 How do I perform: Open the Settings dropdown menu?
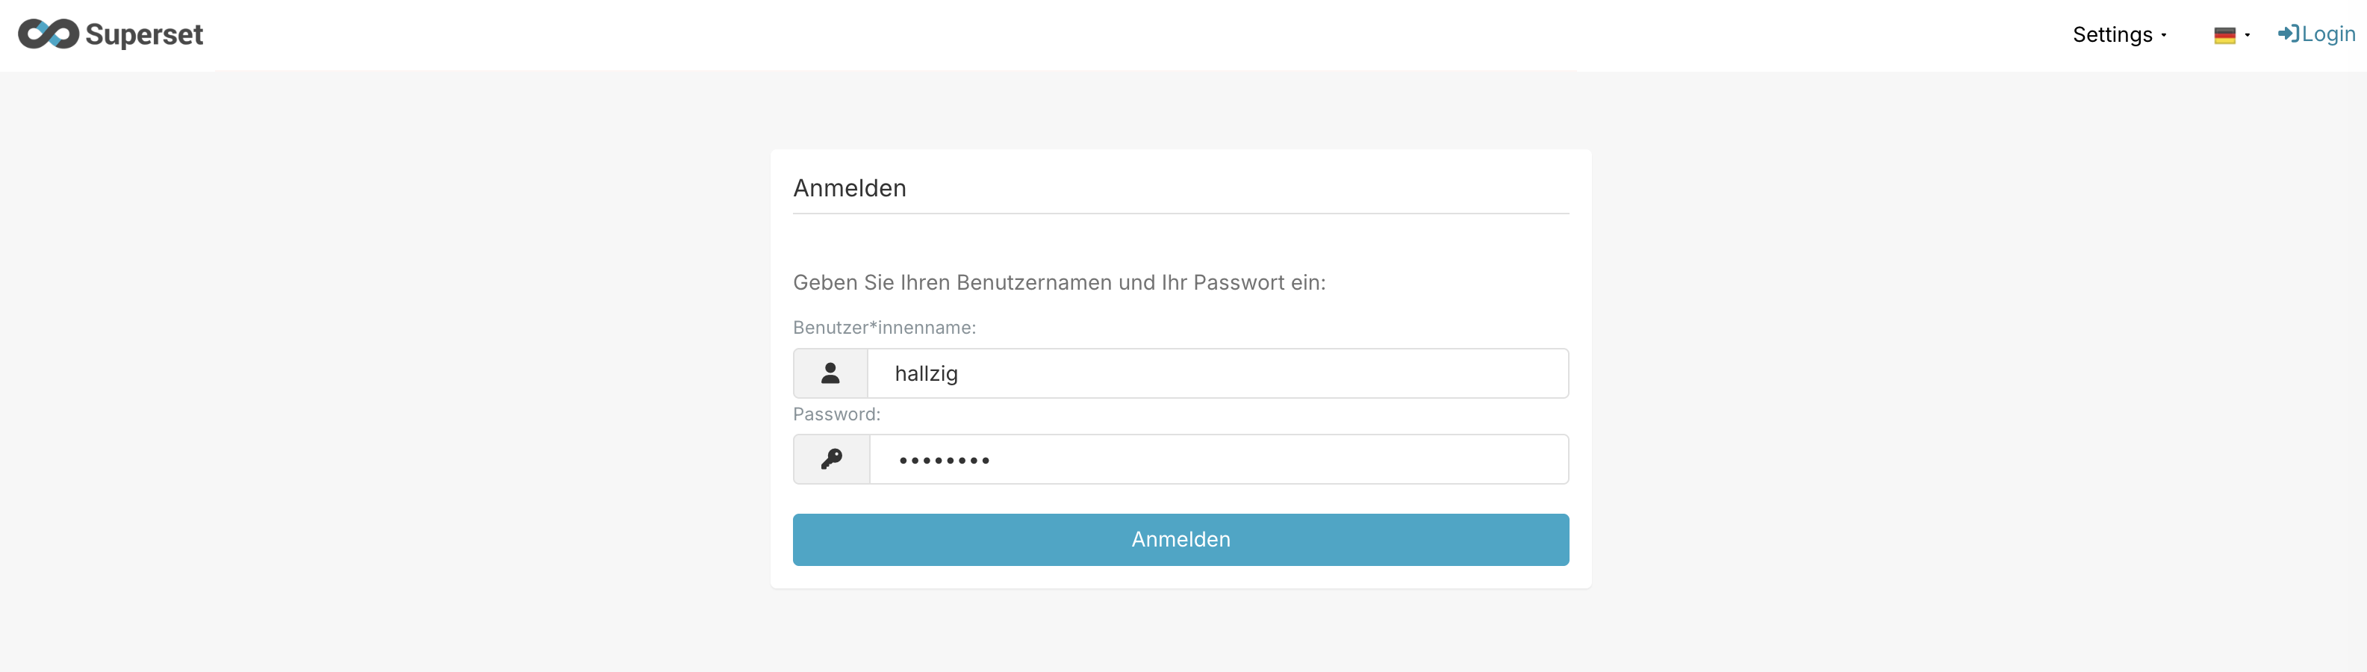coord(2120,34)
